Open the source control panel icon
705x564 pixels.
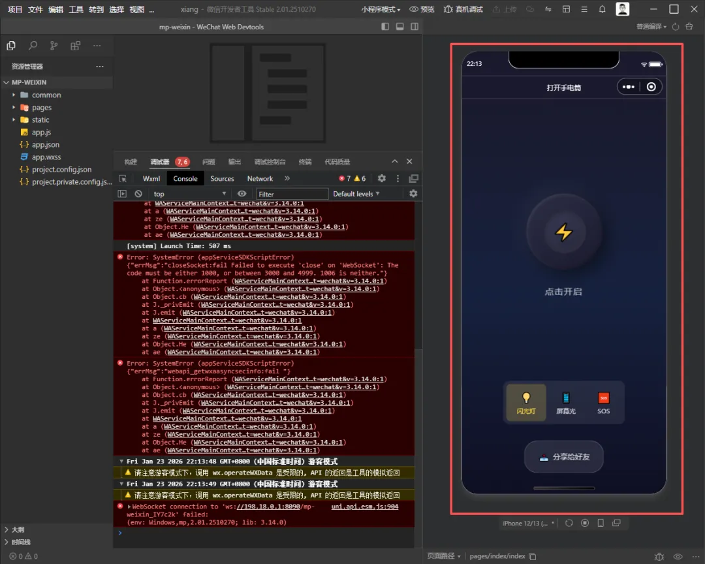54,46
